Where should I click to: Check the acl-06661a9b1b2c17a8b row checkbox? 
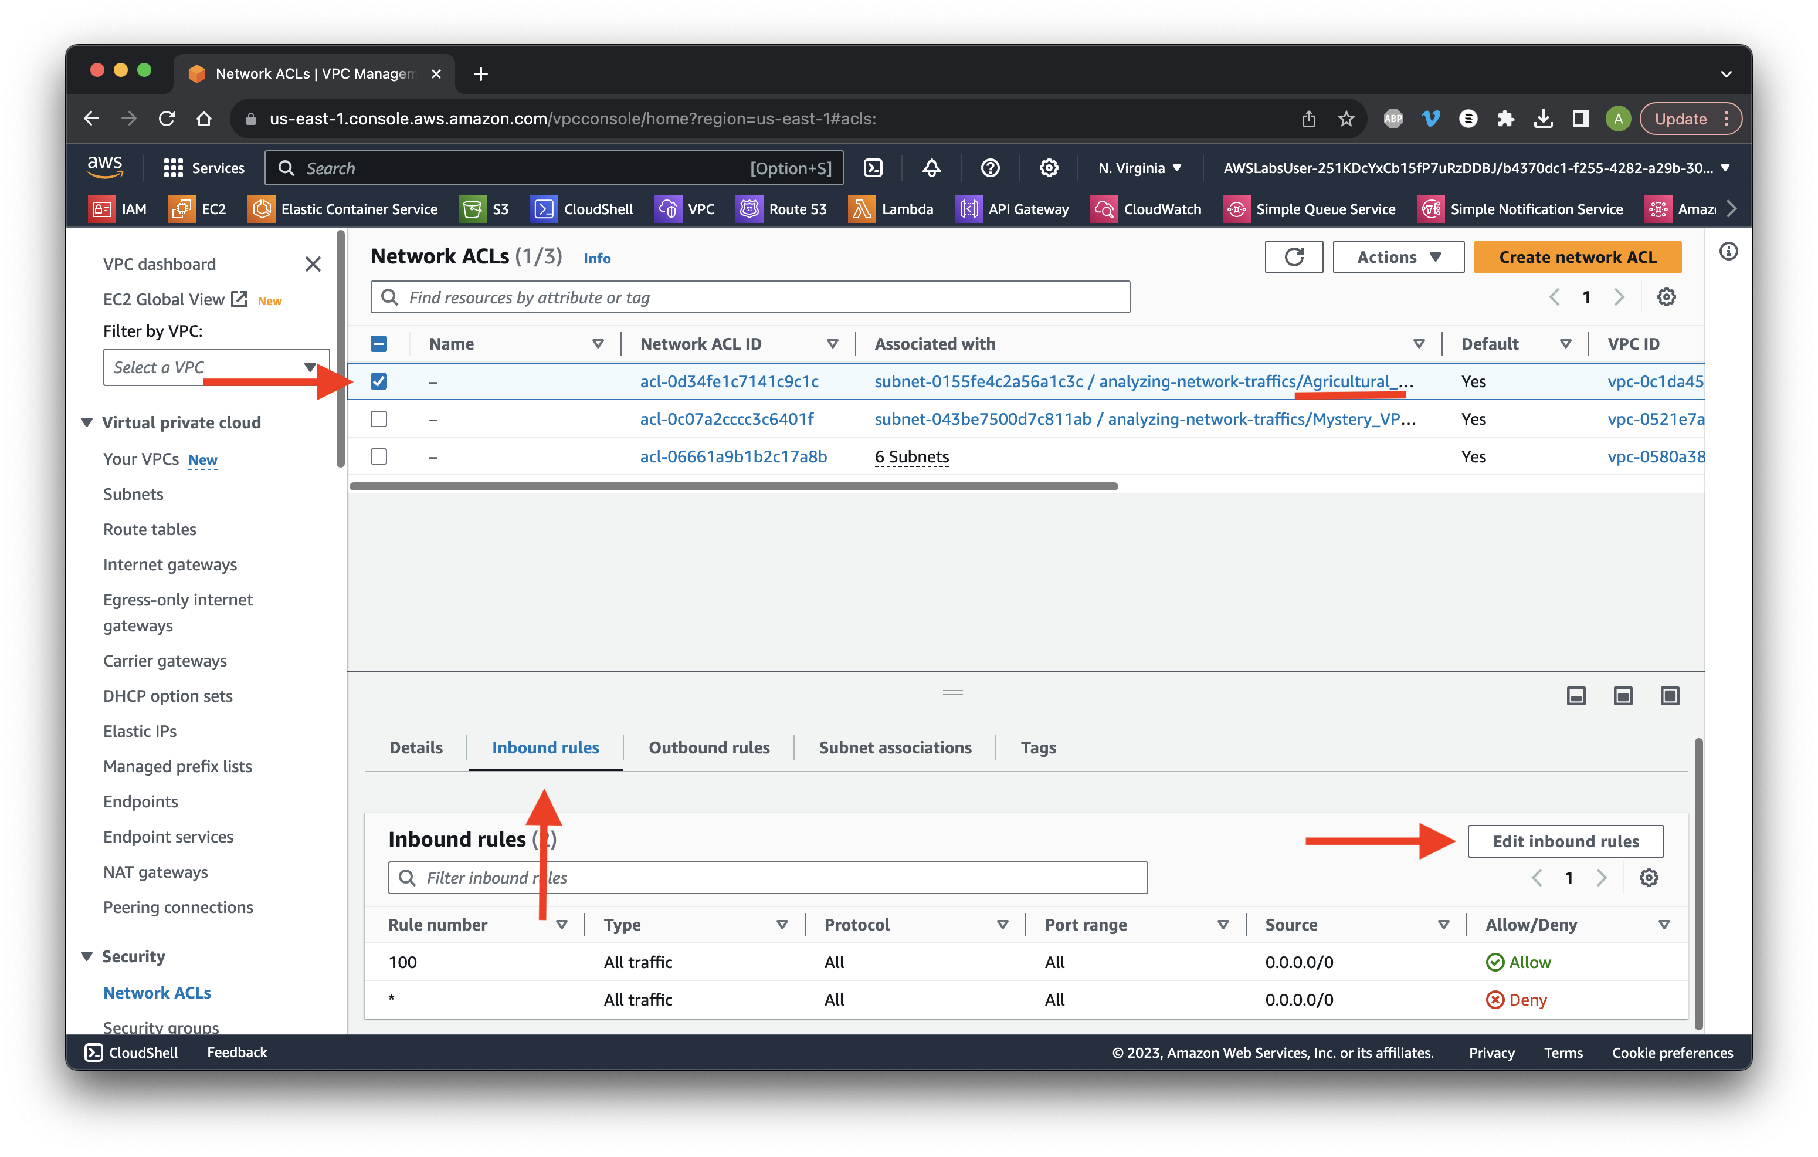[379, 457]
